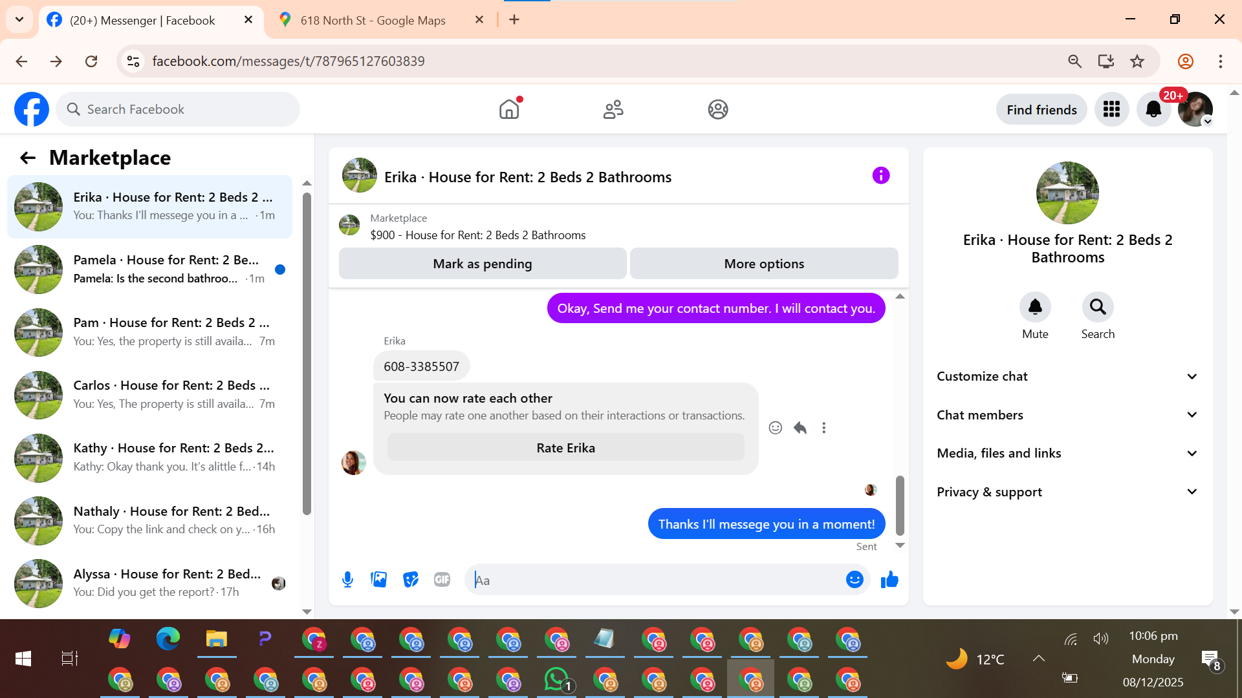Expand Customize chat section
1242x698 pixels.
[1067, 376]
